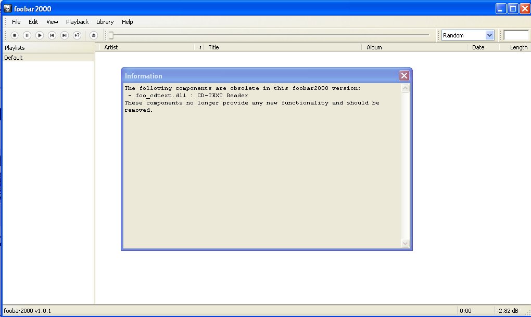Sort by the Length column header
Image resolution: width=531 pixels, height=317 pixels.
click(x=515, y=47)
